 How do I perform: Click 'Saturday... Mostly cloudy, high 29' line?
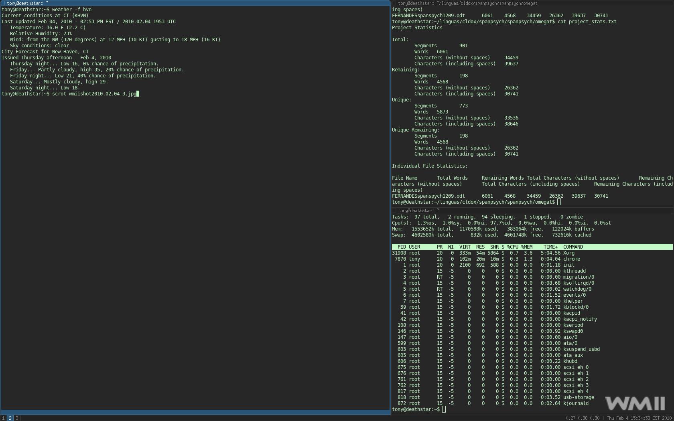[x=59, y=82]
